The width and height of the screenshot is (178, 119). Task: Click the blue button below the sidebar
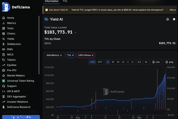(x=21, y=117)
